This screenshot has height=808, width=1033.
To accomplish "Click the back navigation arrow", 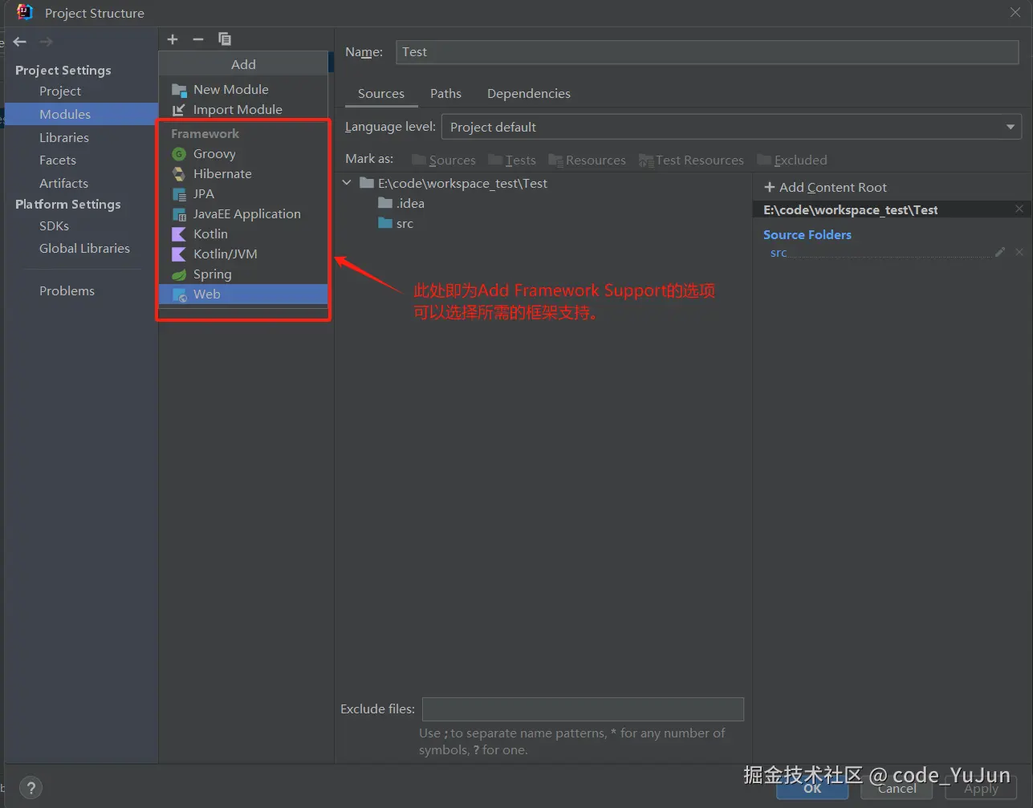I will [20, 42].
